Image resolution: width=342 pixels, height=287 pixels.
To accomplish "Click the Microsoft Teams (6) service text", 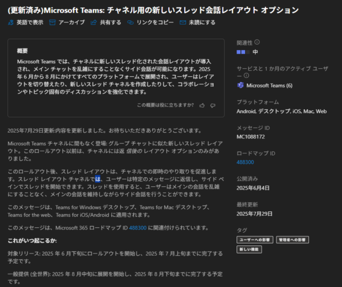I will pos(270,85).
